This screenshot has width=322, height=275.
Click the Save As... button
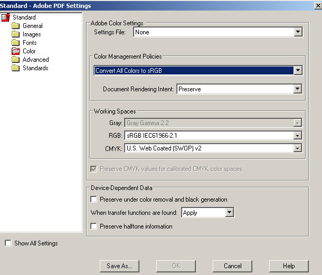pos(119,266)
